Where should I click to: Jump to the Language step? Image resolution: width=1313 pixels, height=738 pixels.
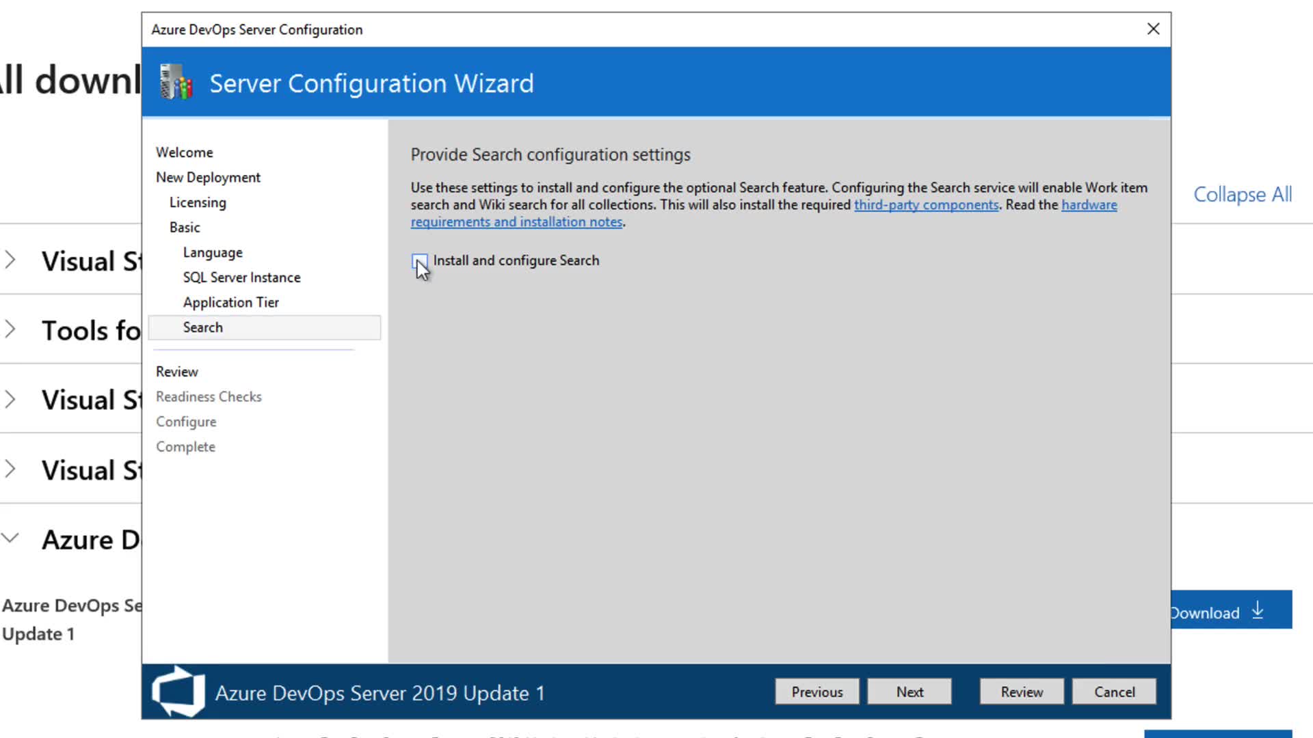[212, 252]
